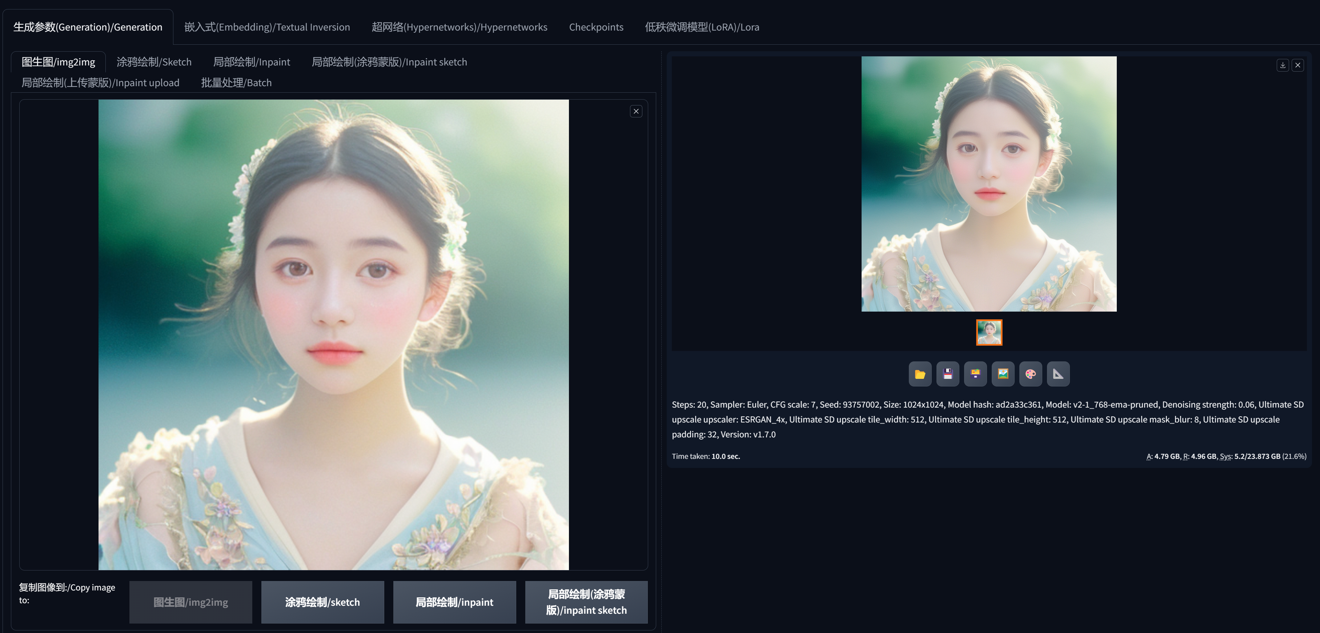Image resolution: width=1320 pixels, height=633 pixels.
Task: Copy image to 涂鸦绘制/sketch button
Action: pyautogui.click(x=322, y=602)
